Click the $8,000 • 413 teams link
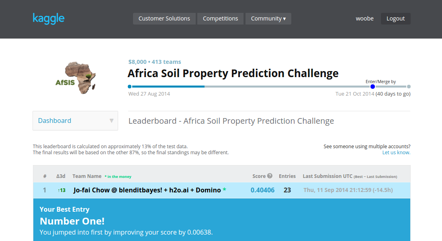 (155, 62)
